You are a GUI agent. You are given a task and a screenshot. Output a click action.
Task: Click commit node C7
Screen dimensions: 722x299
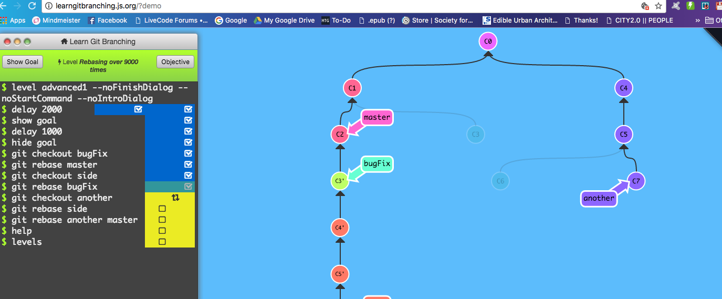636,181
